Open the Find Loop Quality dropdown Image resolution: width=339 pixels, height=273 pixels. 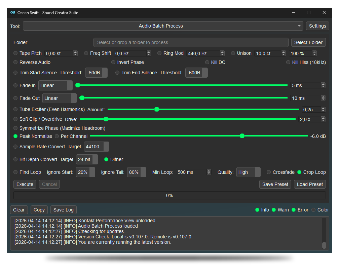coord(248,172)
